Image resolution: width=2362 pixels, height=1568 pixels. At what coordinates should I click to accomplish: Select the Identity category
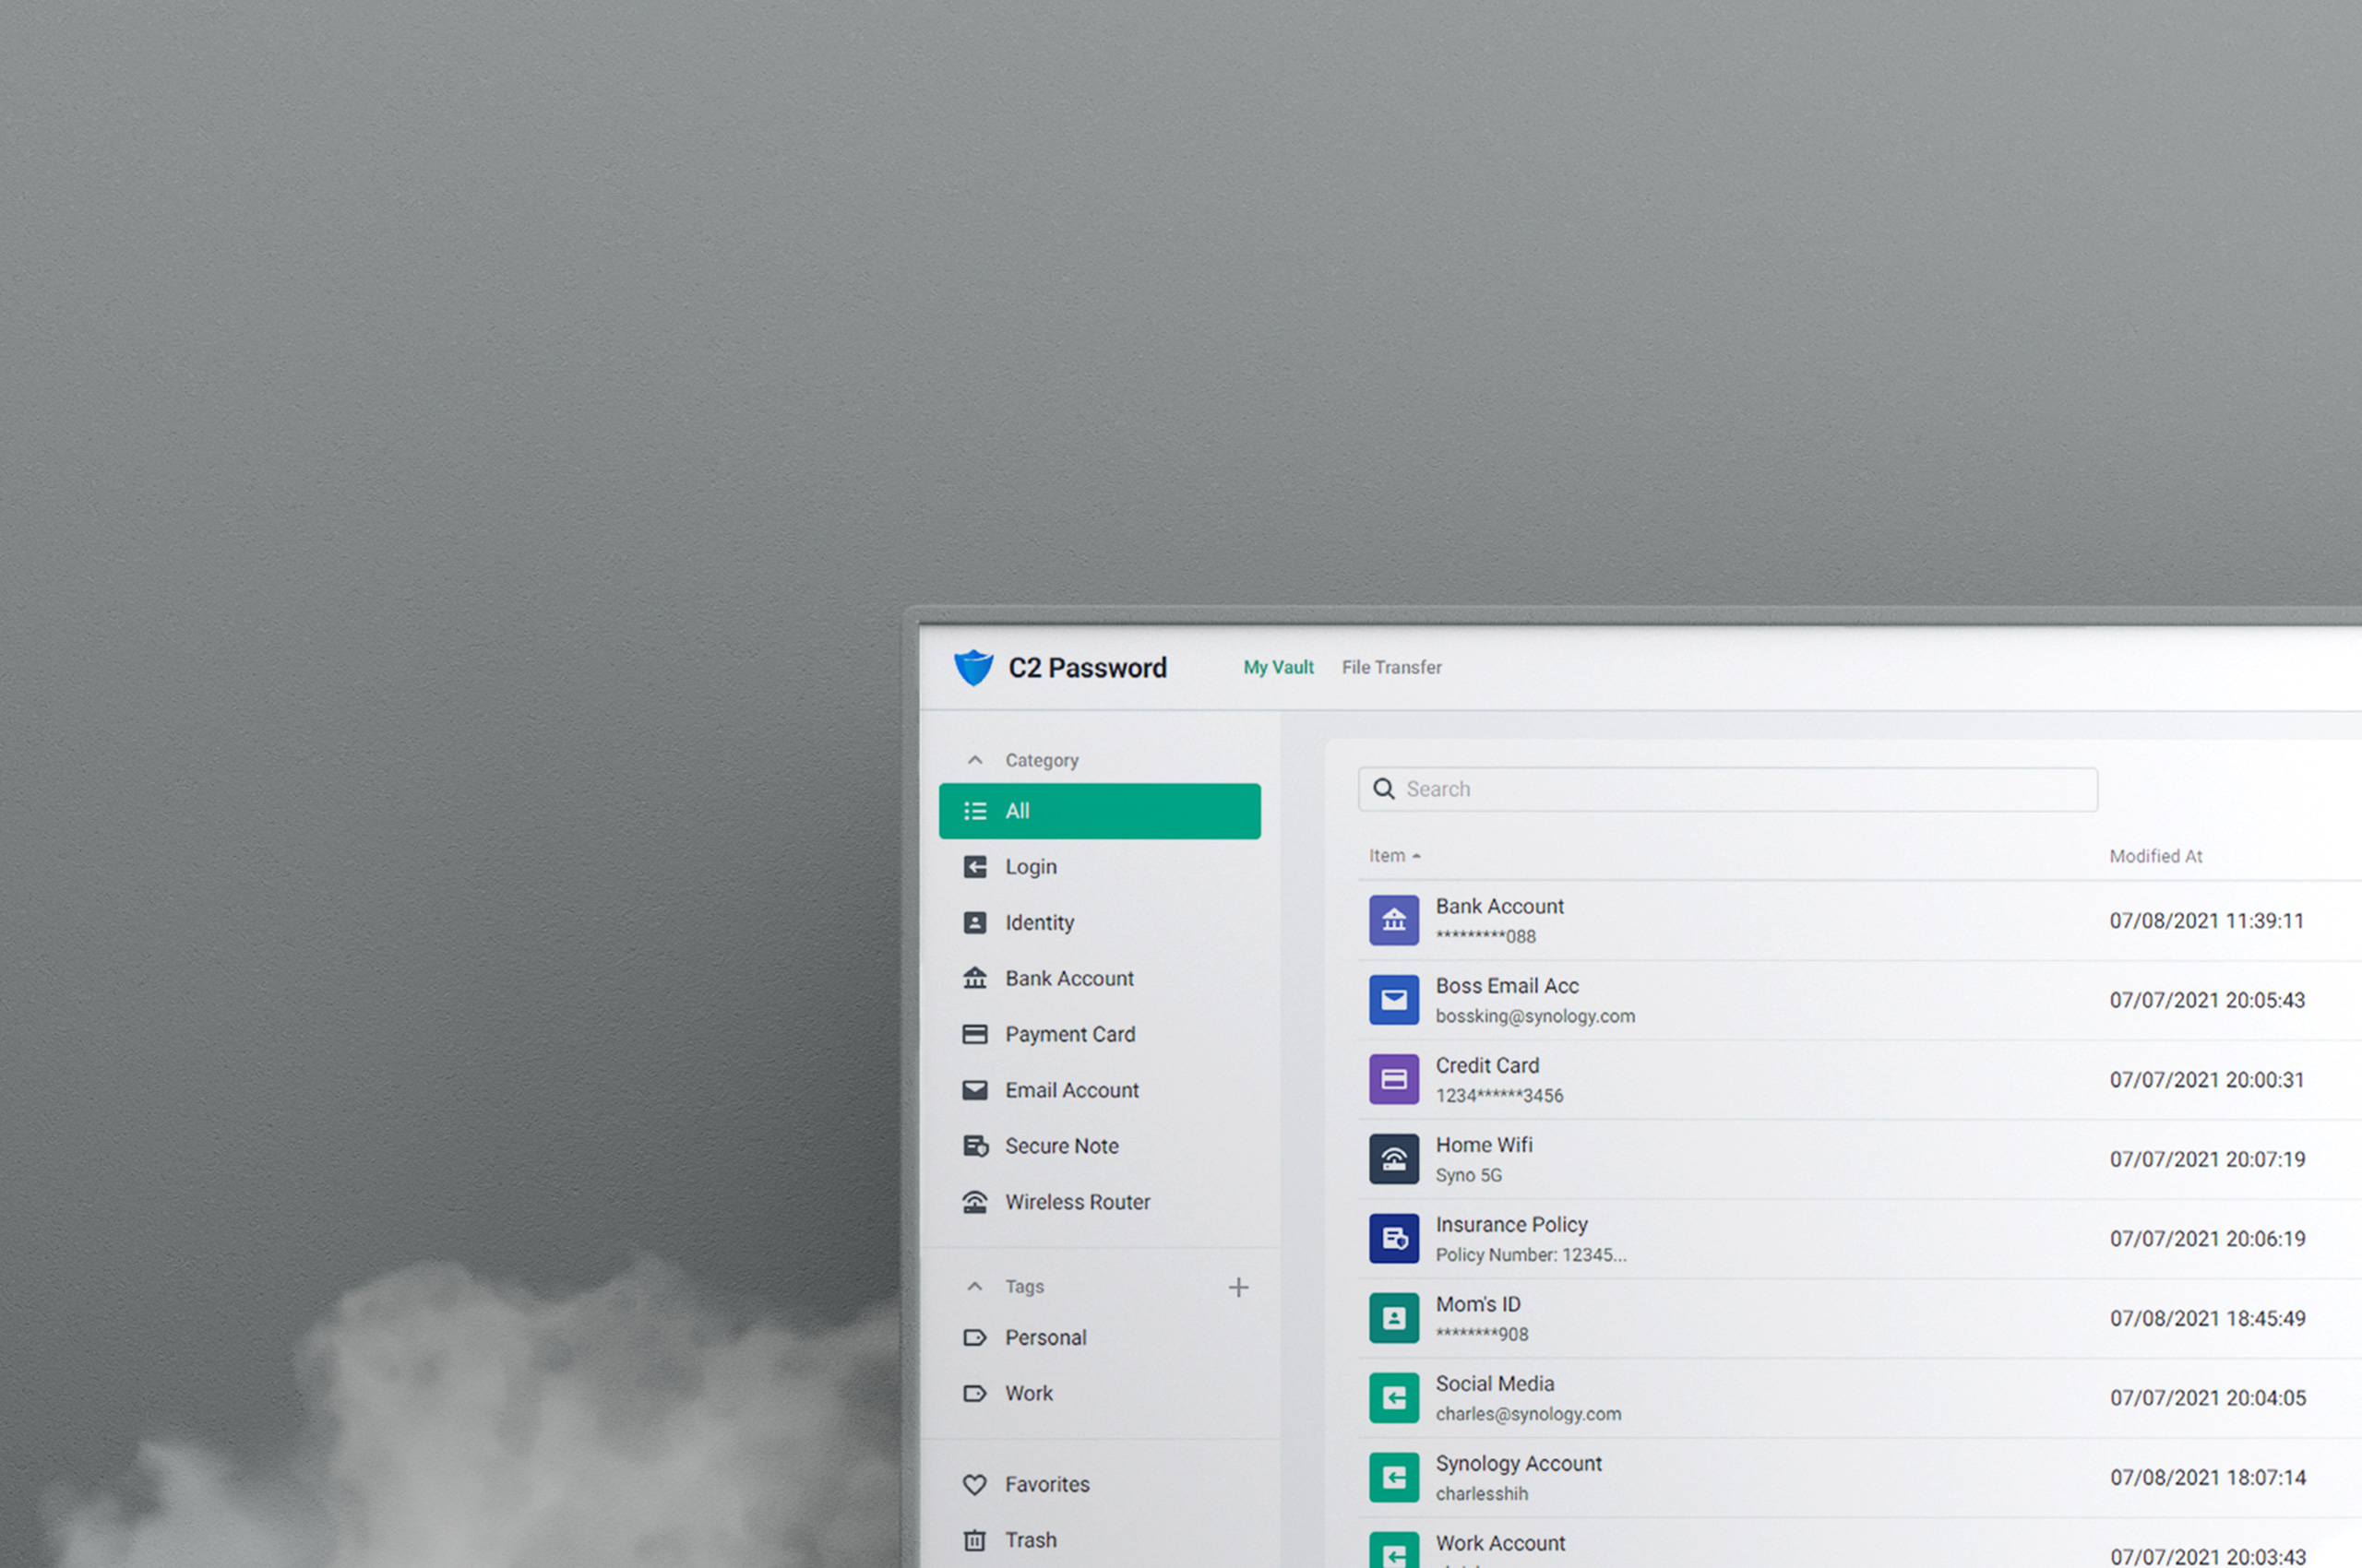point(1038,923)
